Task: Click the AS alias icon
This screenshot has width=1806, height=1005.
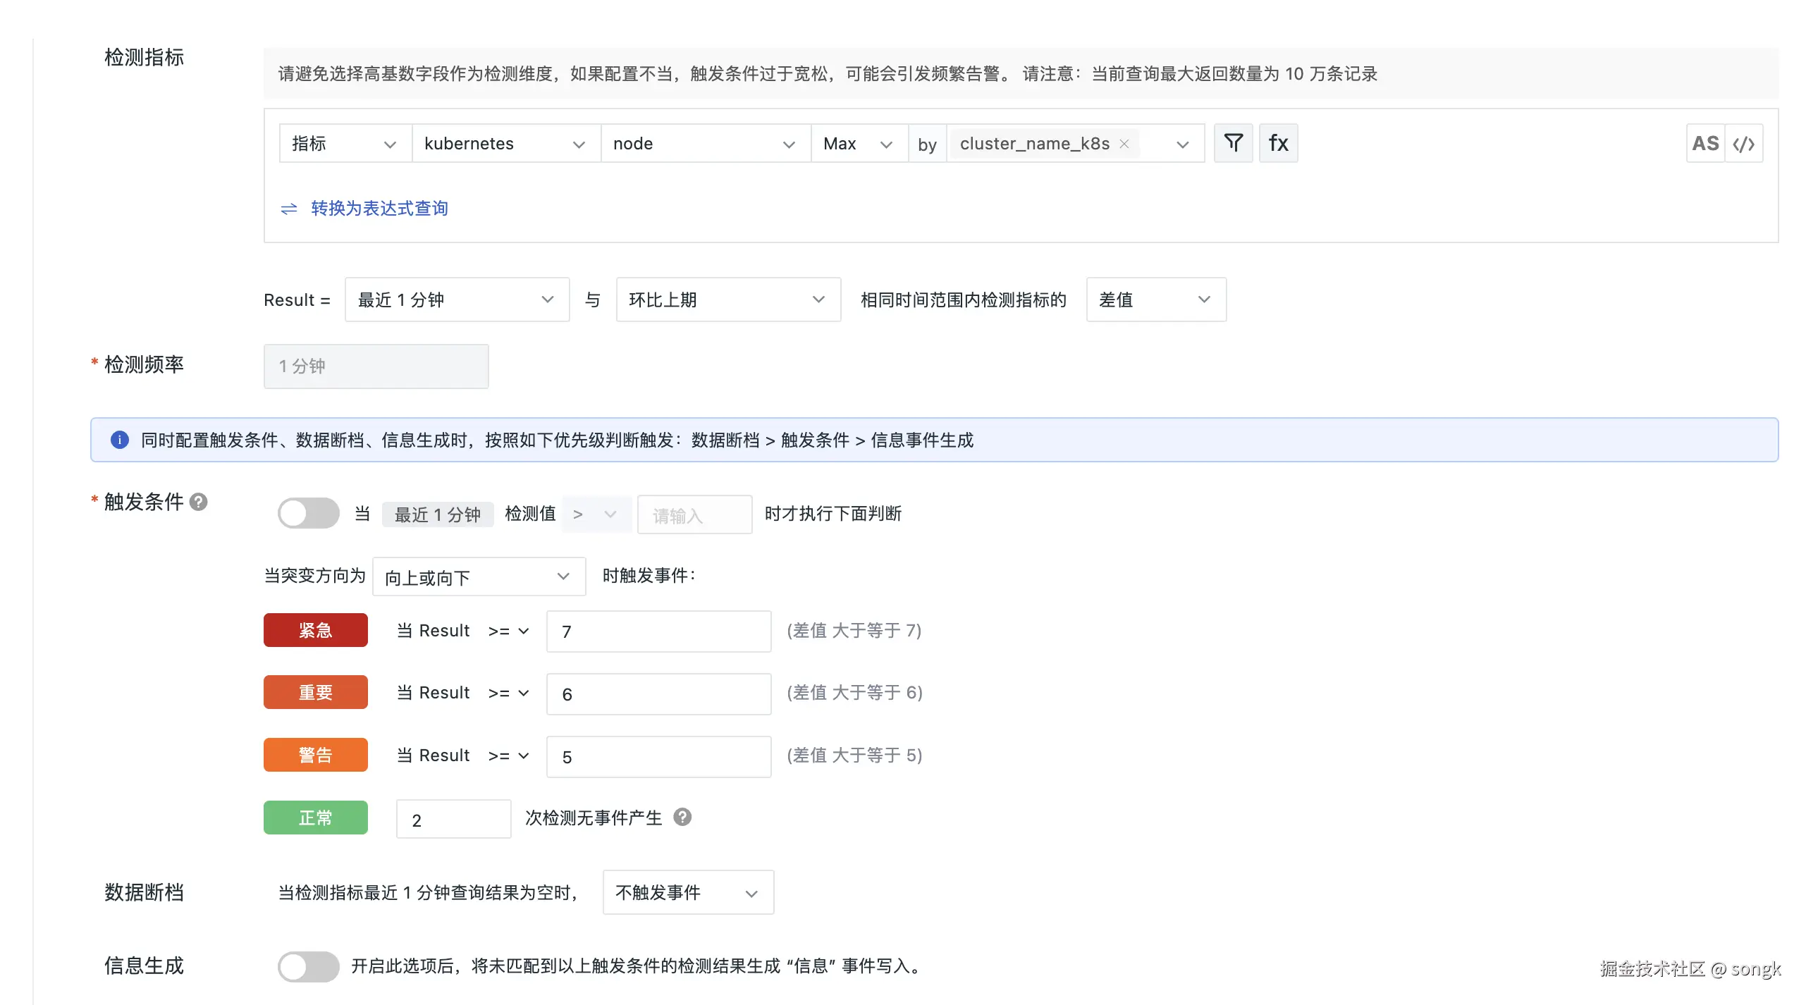Action: (x=1705, y=144)
